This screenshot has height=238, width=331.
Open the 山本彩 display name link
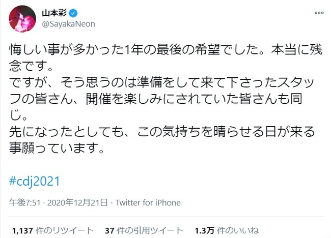point(54,13)
